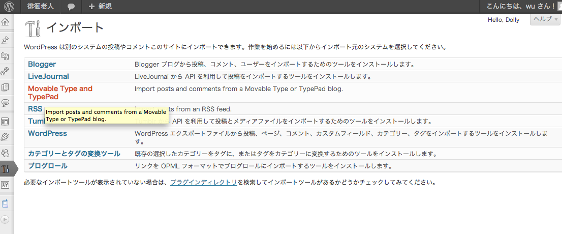Click the Blogger ブログから投稿 description text
562x234 pixels.
[x=274, y=65]
